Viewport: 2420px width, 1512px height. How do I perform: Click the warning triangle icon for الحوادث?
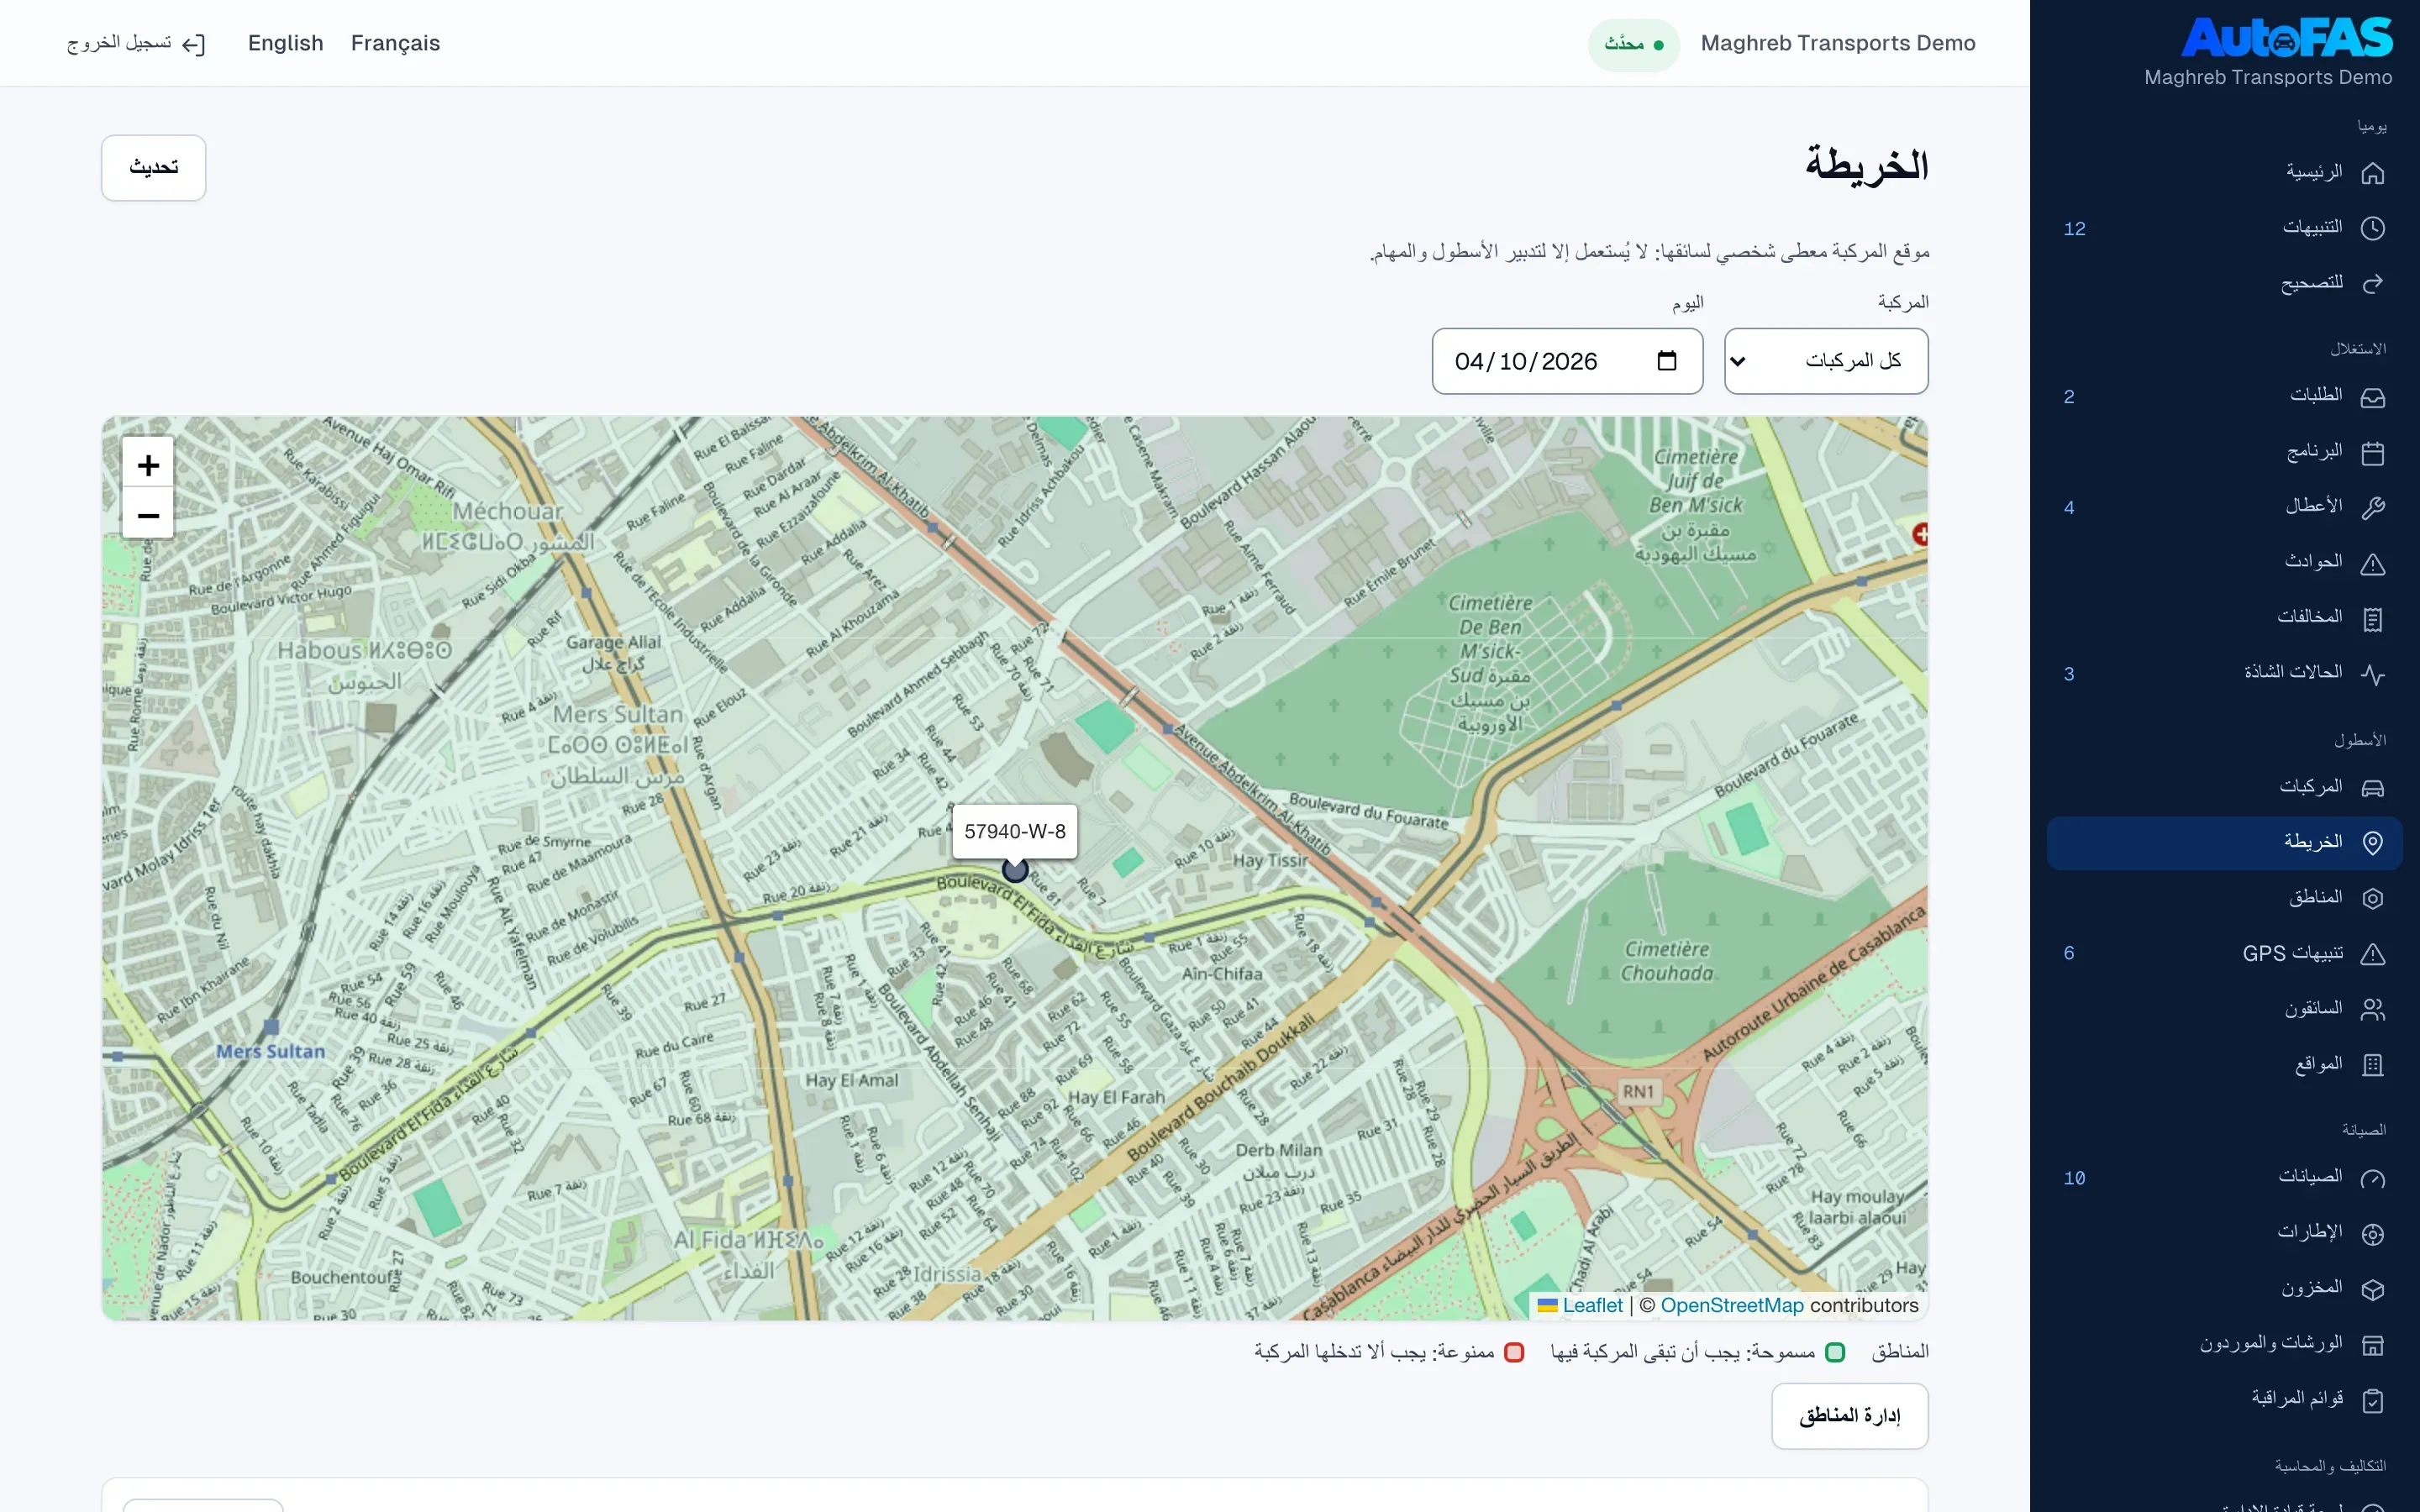pyautogui.click(x=2372, y=564)
